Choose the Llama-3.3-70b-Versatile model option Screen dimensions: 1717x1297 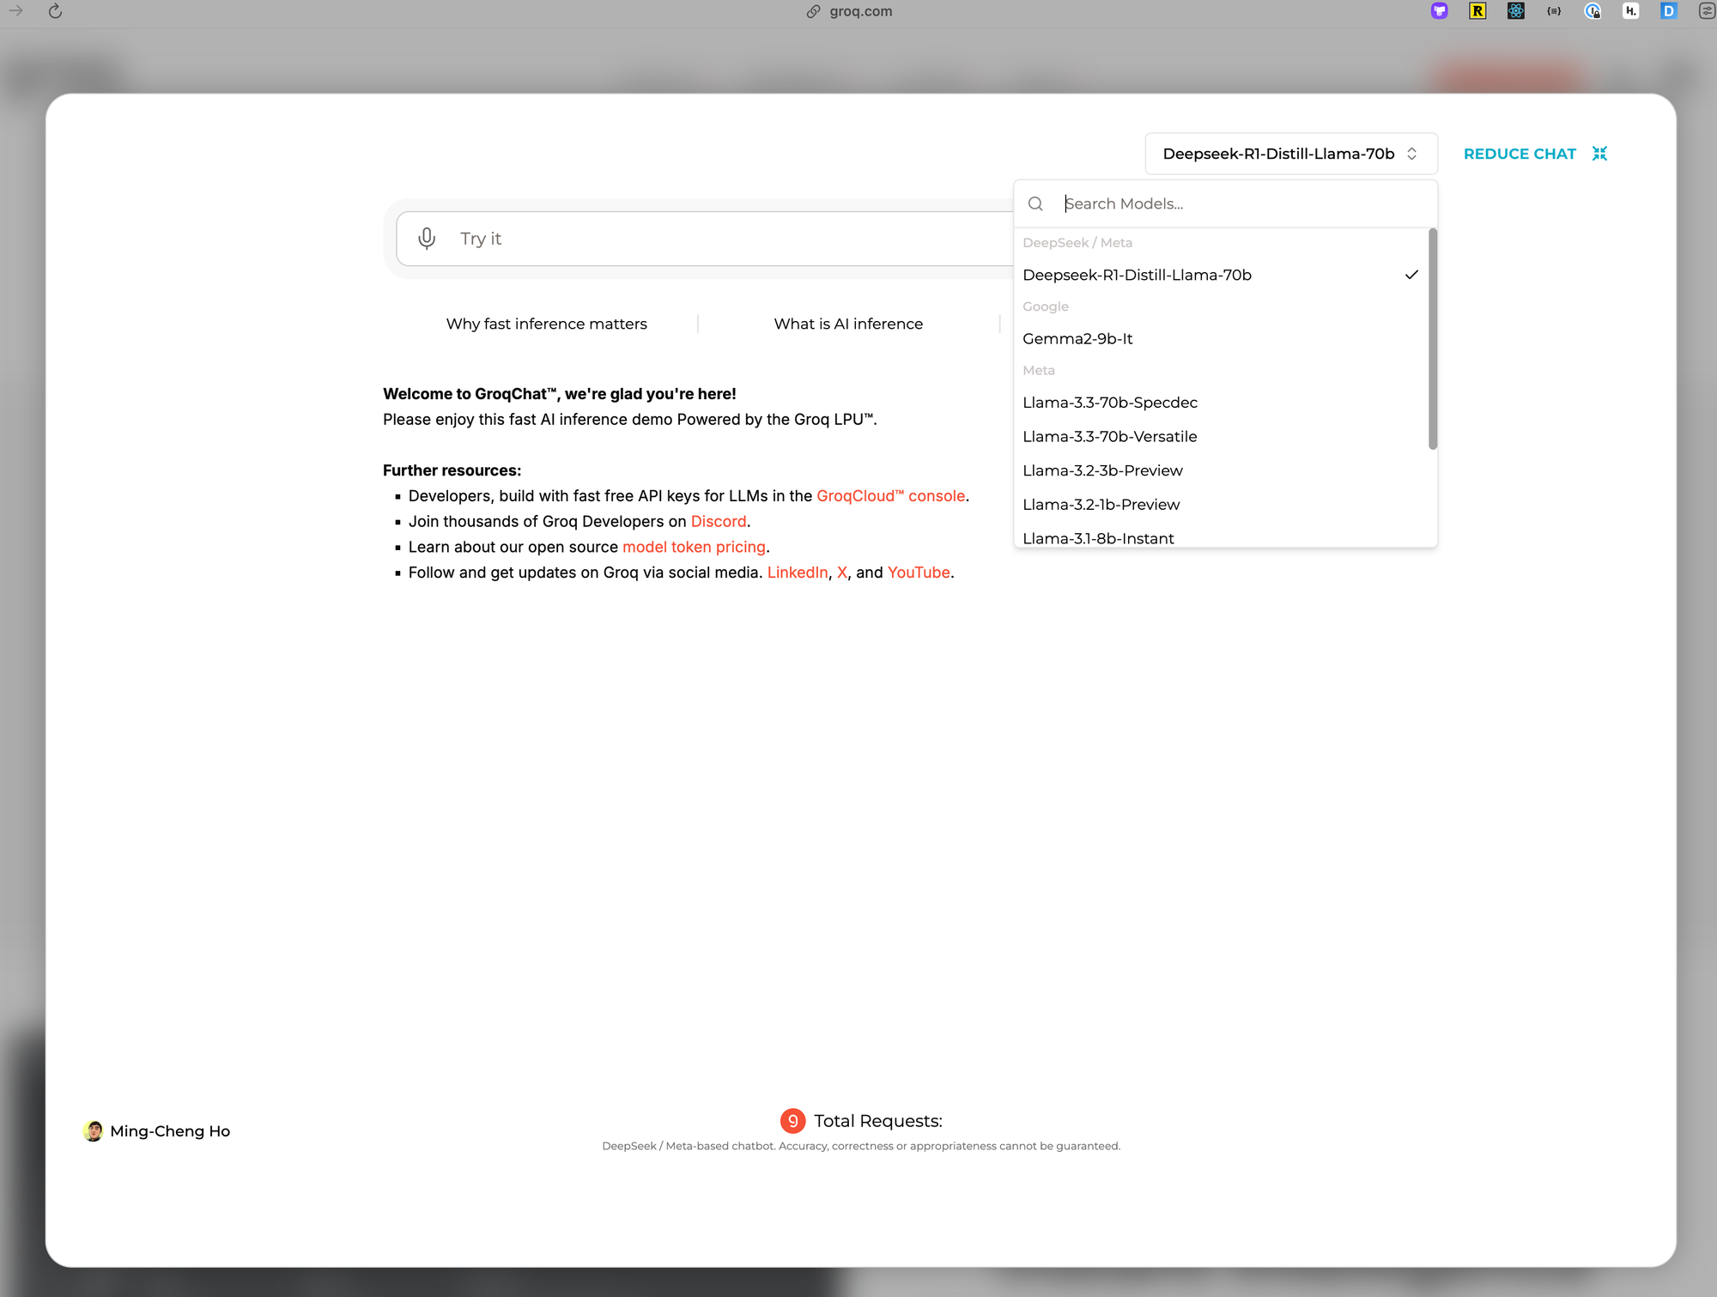pos(1109,437)
